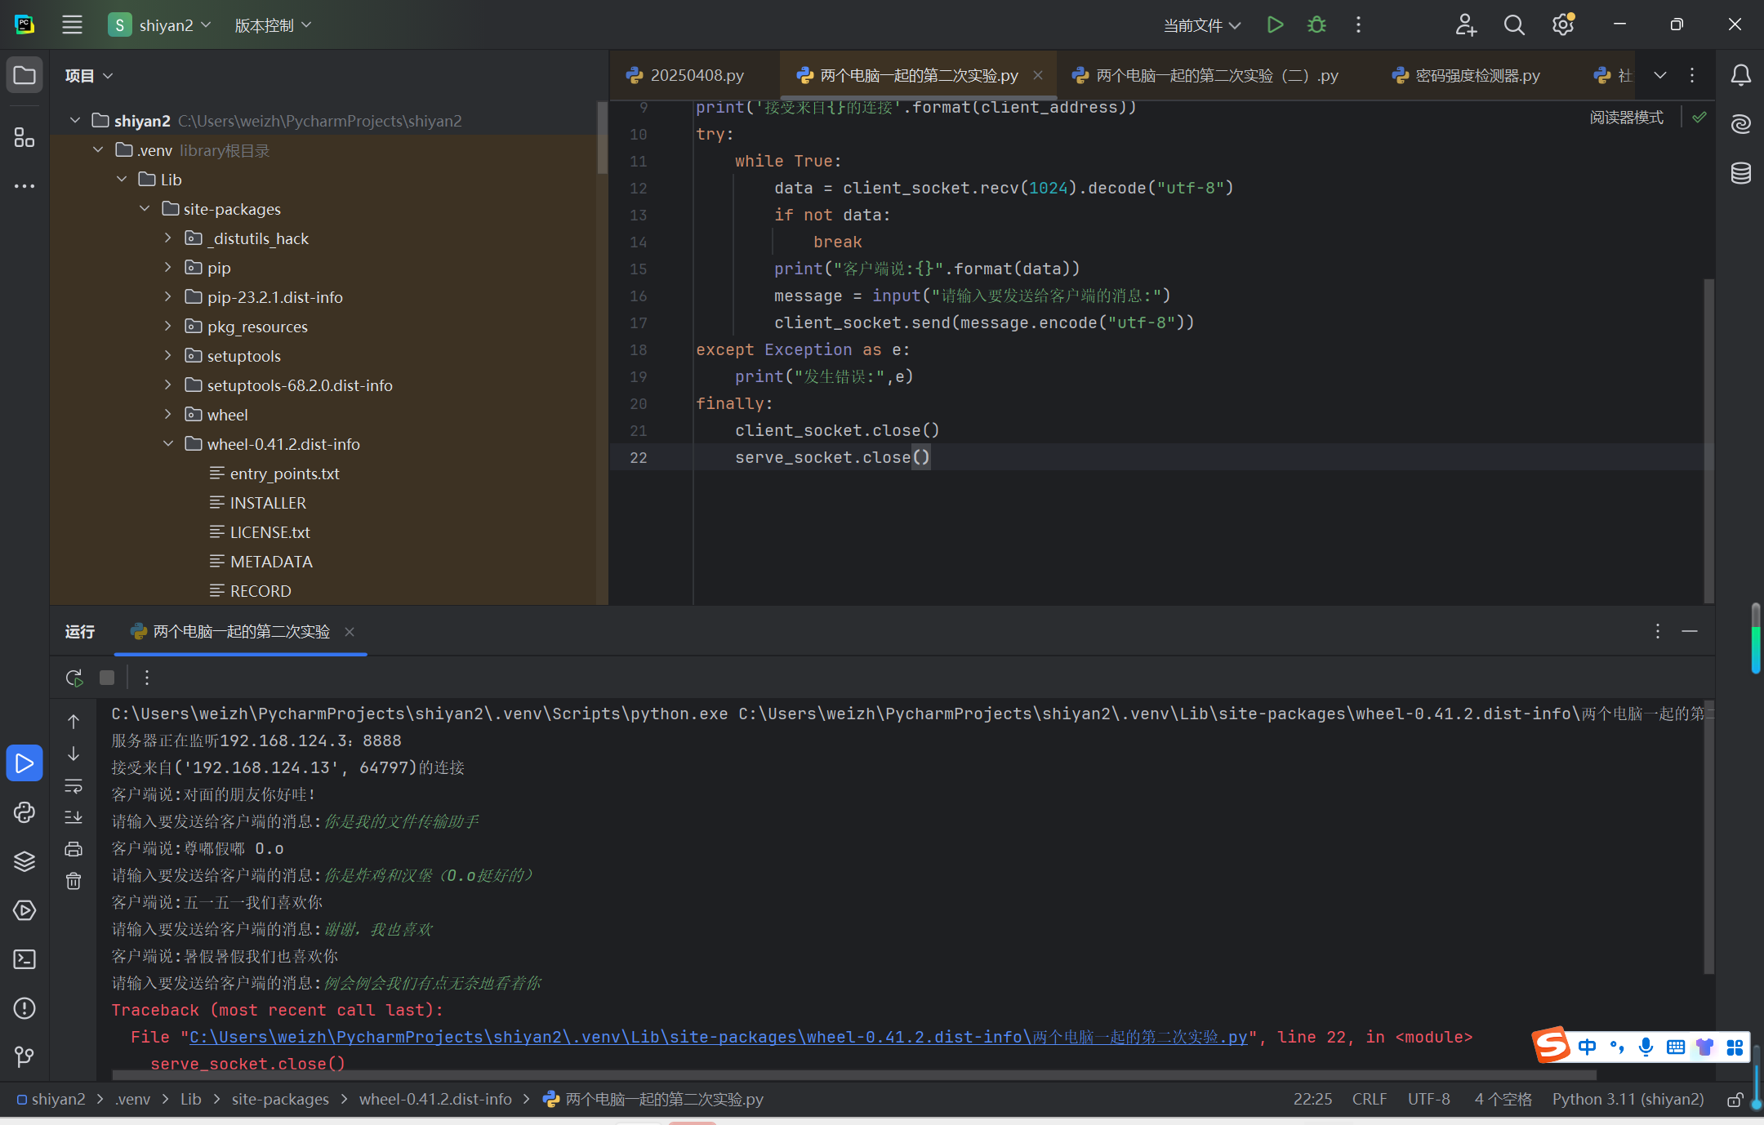This screenshot has height=1125, width=1764.
Task: Click the Rerun icon in Run panel
Action: 73,678
